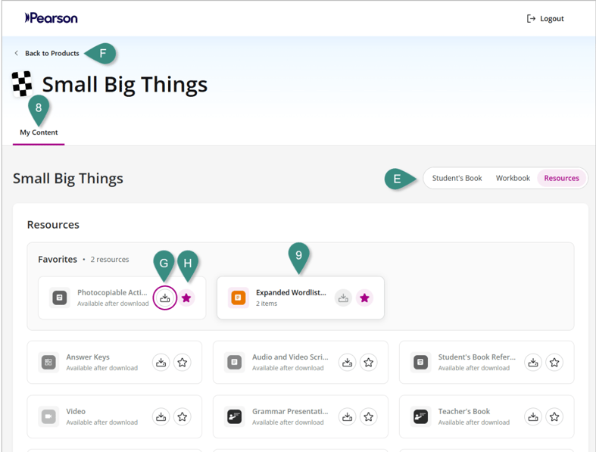The height and width of the screenshot is (452, 596).
Task: Download the Student's Book Reference resource
Action: click(x=533, y=363)
